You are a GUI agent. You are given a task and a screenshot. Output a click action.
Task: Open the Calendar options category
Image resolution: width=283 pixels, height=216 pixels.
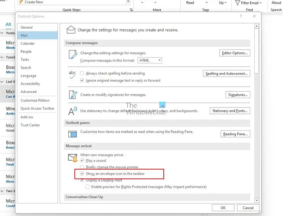pos(38,44)
